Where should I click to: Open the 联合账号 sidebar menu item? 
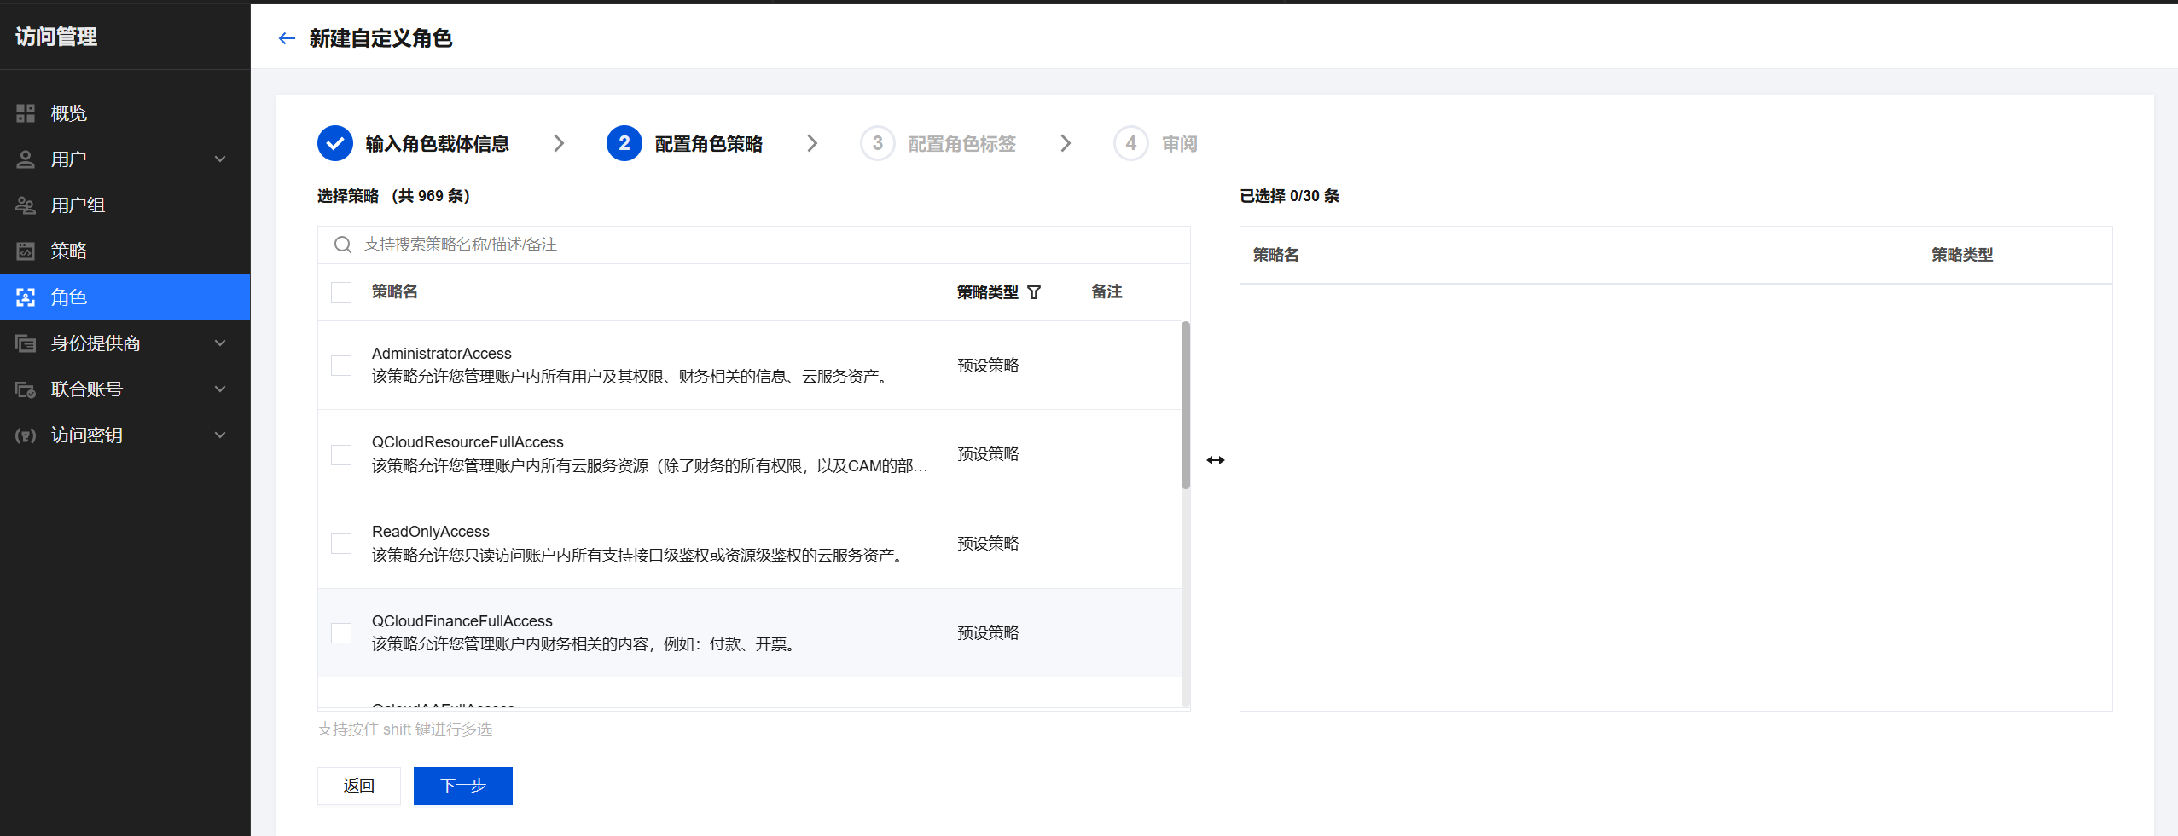pos(87,389)
